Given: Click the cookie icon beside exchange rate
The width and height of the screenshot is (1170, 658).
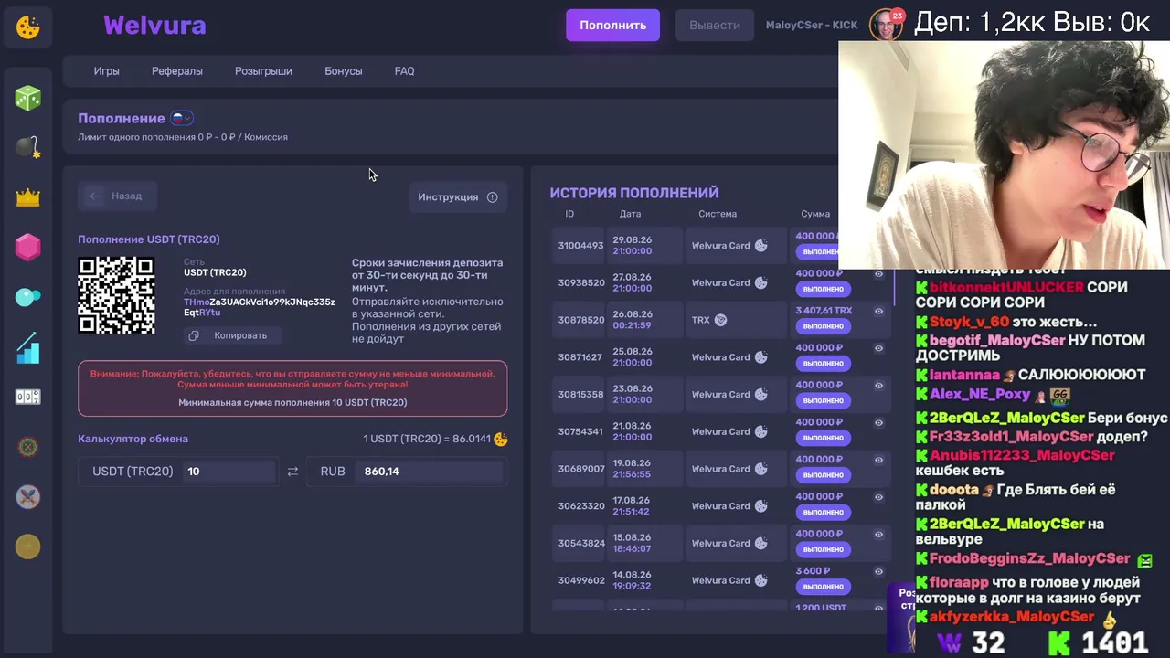Looking at the screenshot, I should click(x=501, y=439).
